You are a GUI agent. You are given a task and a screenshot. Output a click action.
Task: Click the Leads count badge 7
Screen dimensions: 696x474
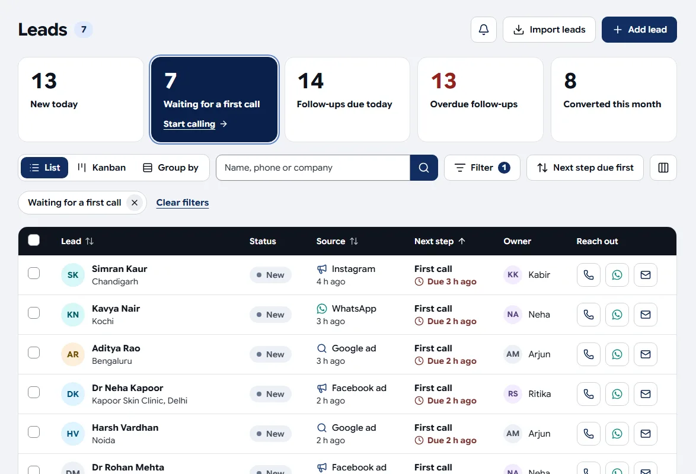[x=84, y=30]
